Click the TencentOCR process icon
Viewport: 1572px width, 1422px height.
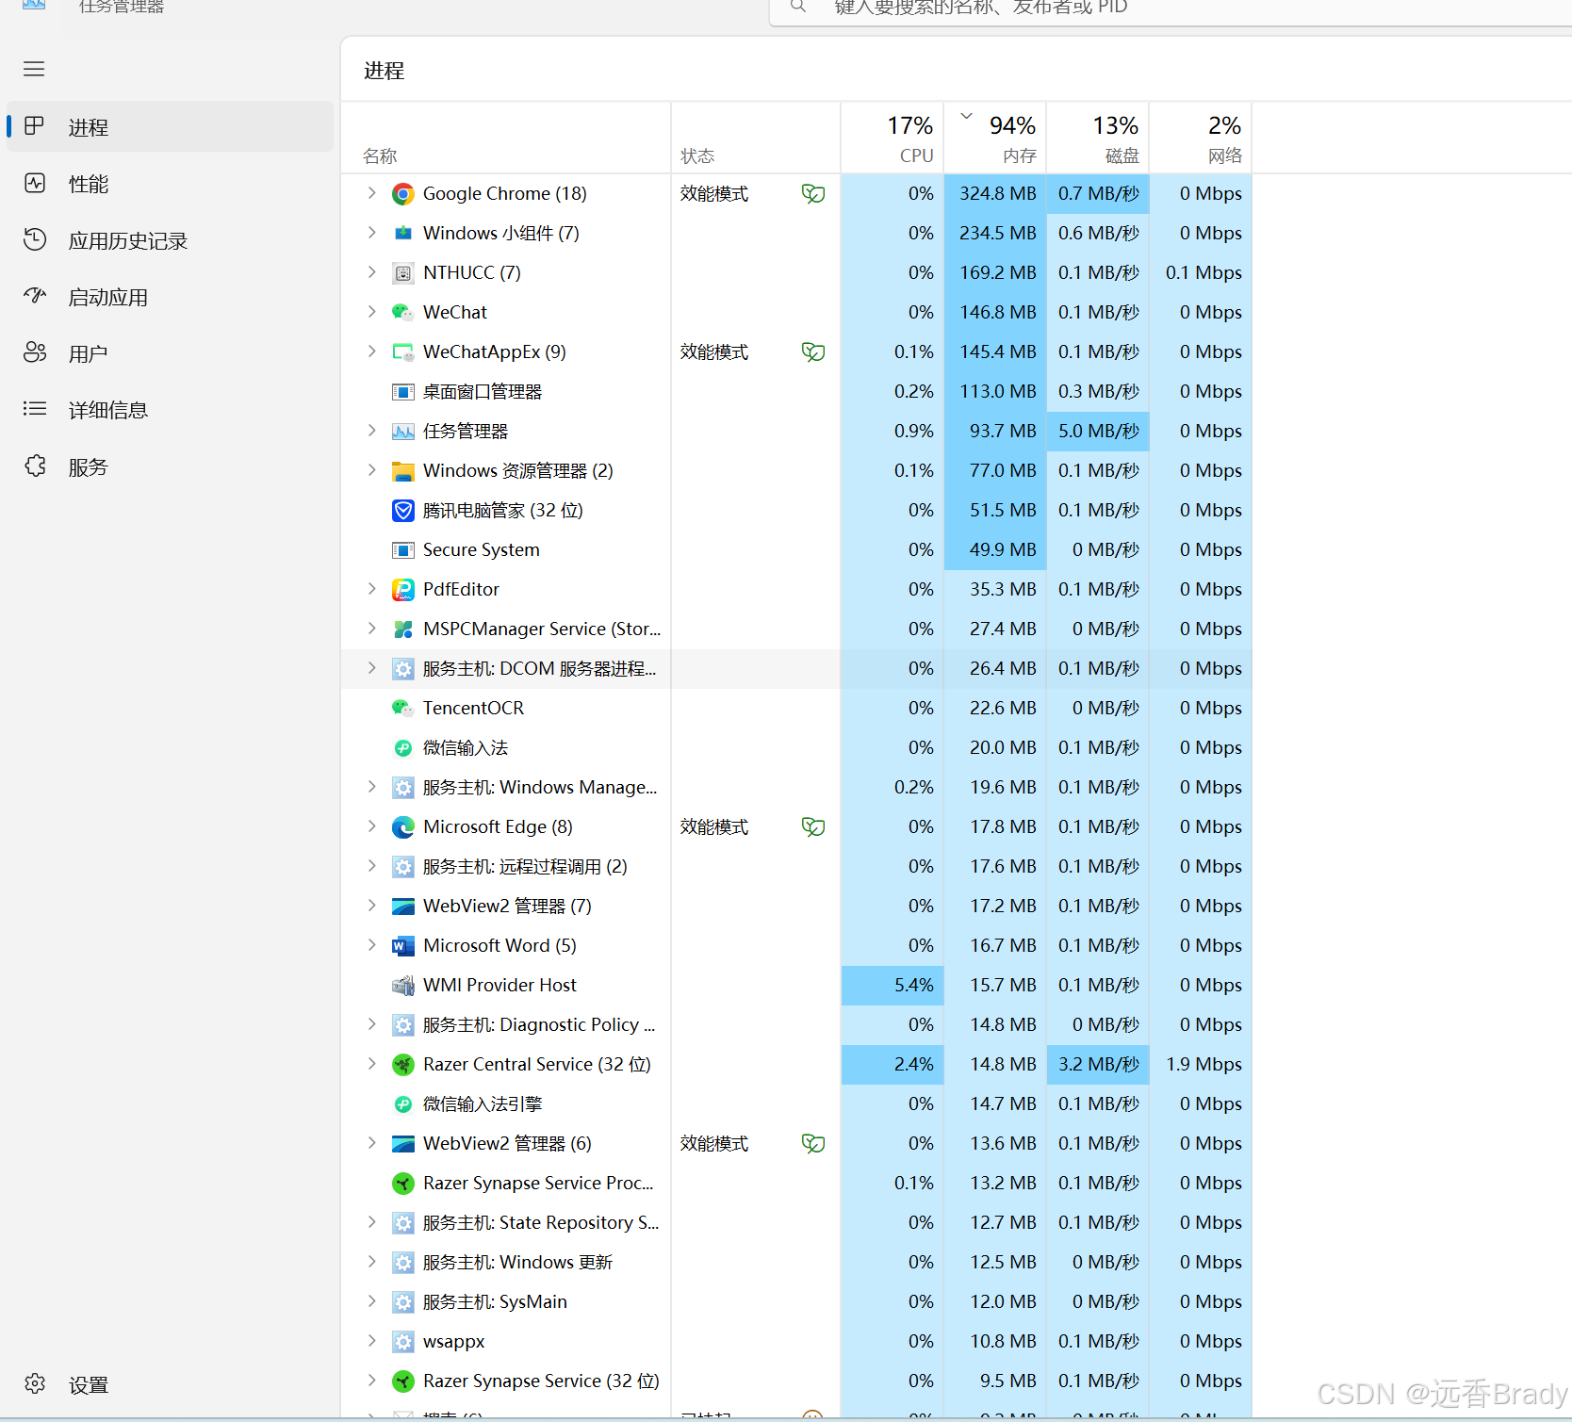tap(403, 709)
